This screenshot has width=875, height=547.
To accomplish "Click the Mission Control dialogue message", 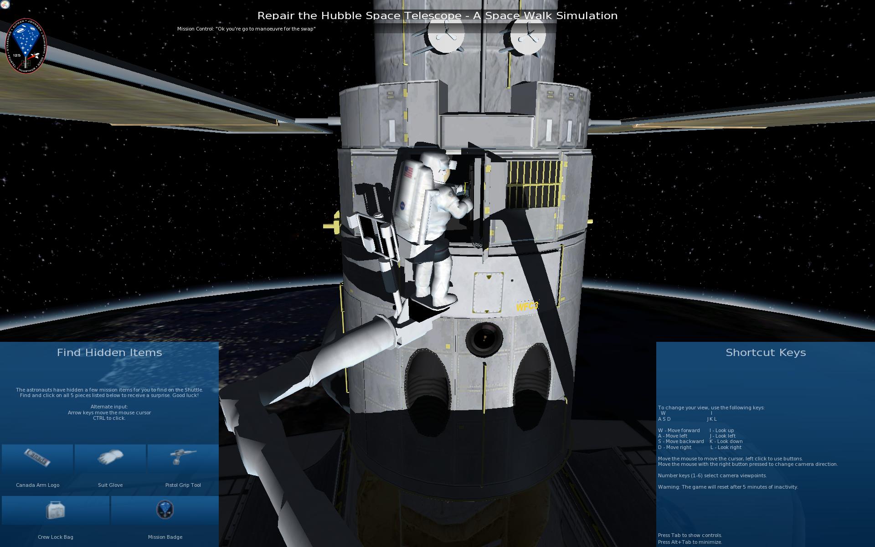I will pyautogui.click(x=246, y=29).
